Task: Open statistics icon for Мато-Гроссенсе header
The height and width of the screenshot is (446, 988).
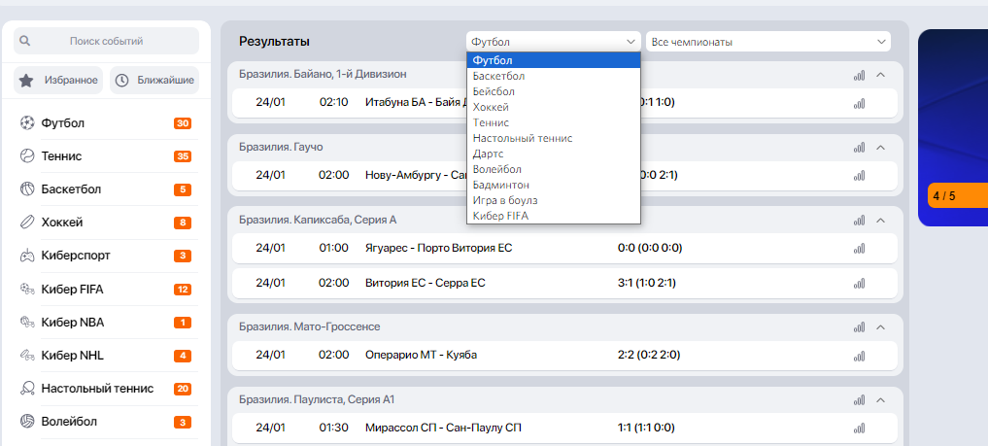Action: point(859,327)
